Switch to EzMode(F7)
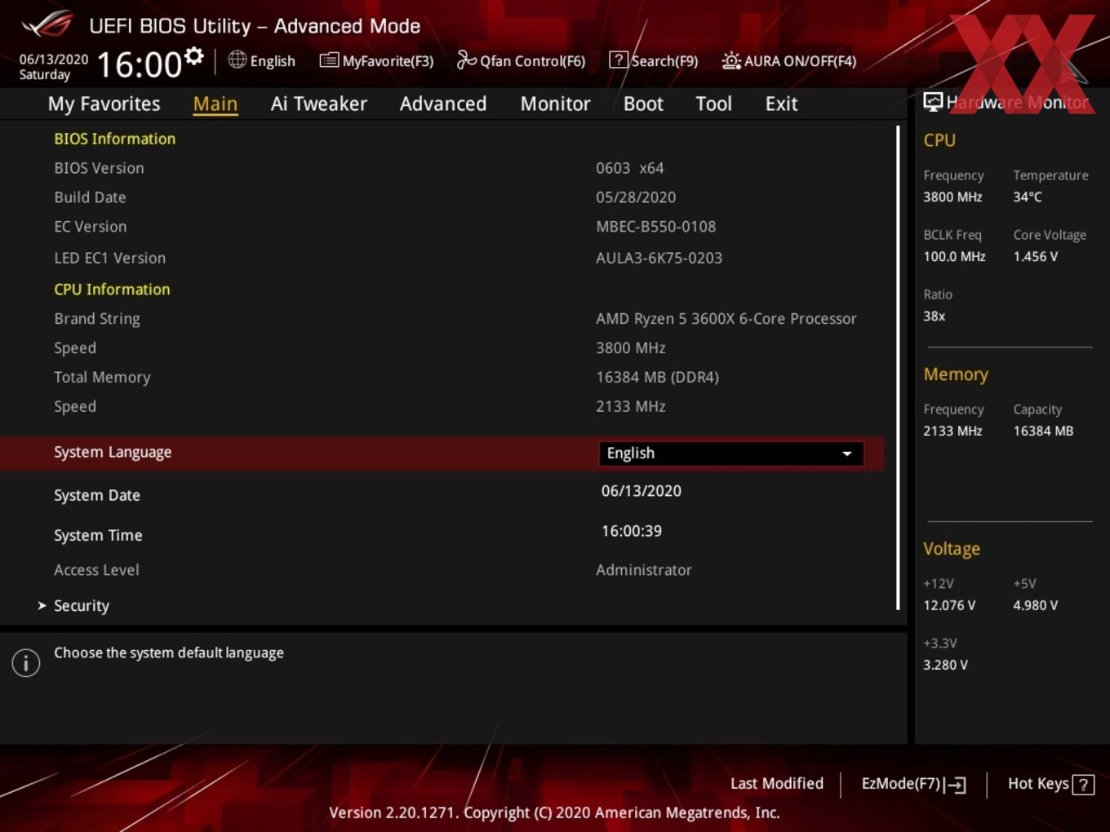The width and height of the screenshot is (1110, 832). [913, 784]
